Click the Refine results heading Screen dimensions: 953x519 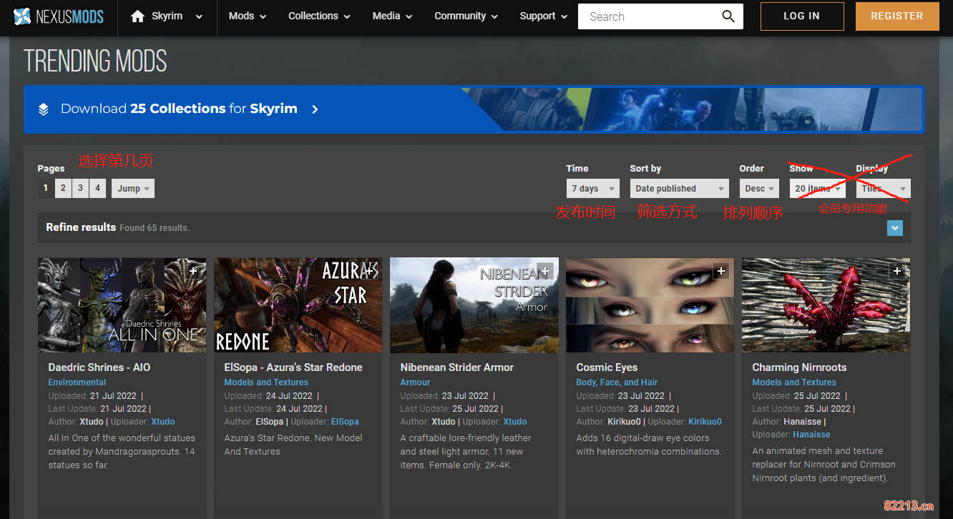[81, 227]
